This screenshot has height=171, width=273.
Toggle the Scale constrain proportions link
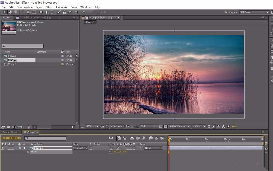click(111, 152)
